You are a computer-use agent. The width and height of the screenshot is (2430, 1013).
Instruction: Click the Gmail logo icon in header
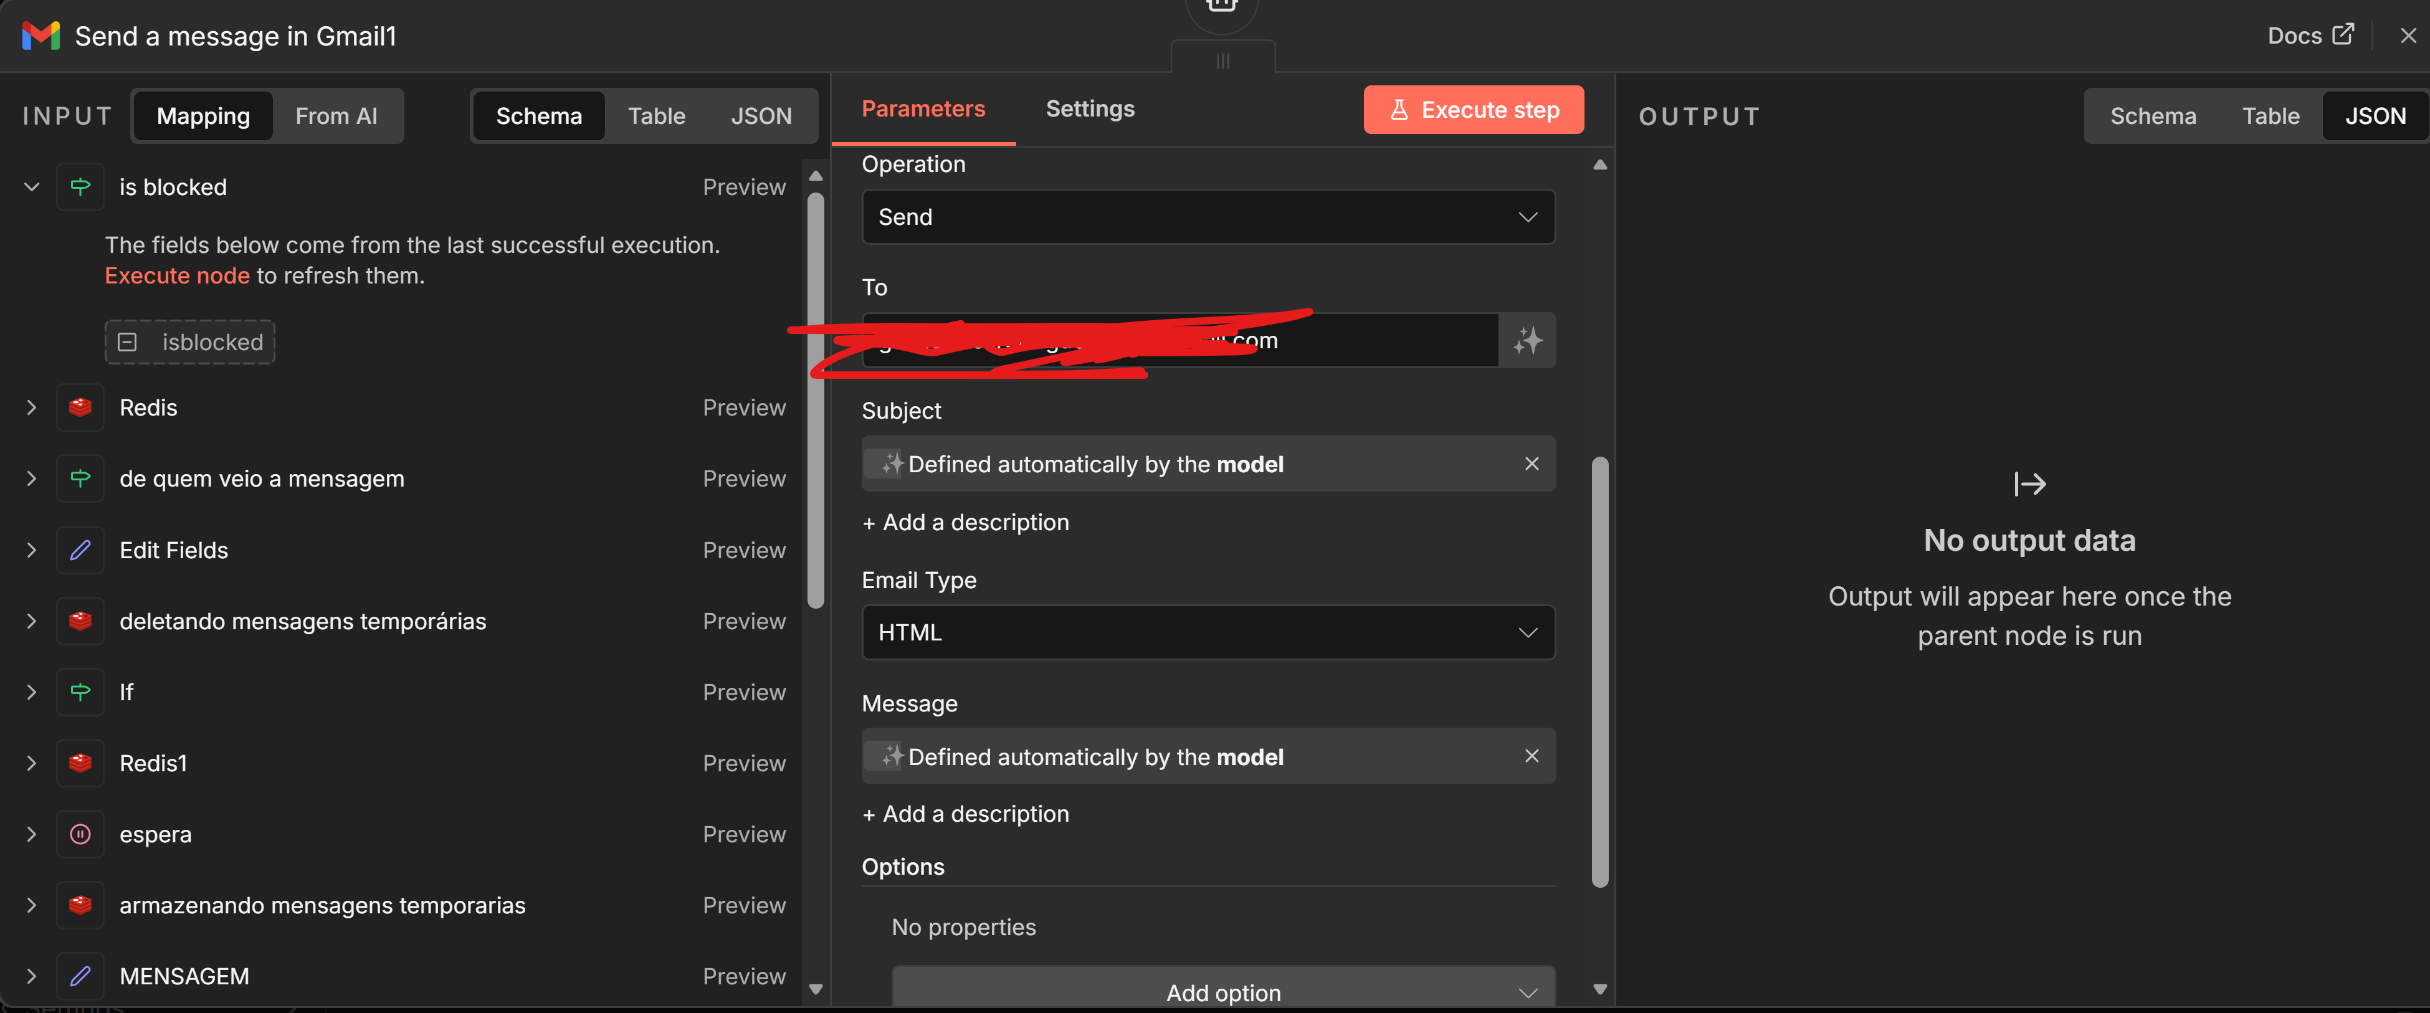(x=40, y=36)
